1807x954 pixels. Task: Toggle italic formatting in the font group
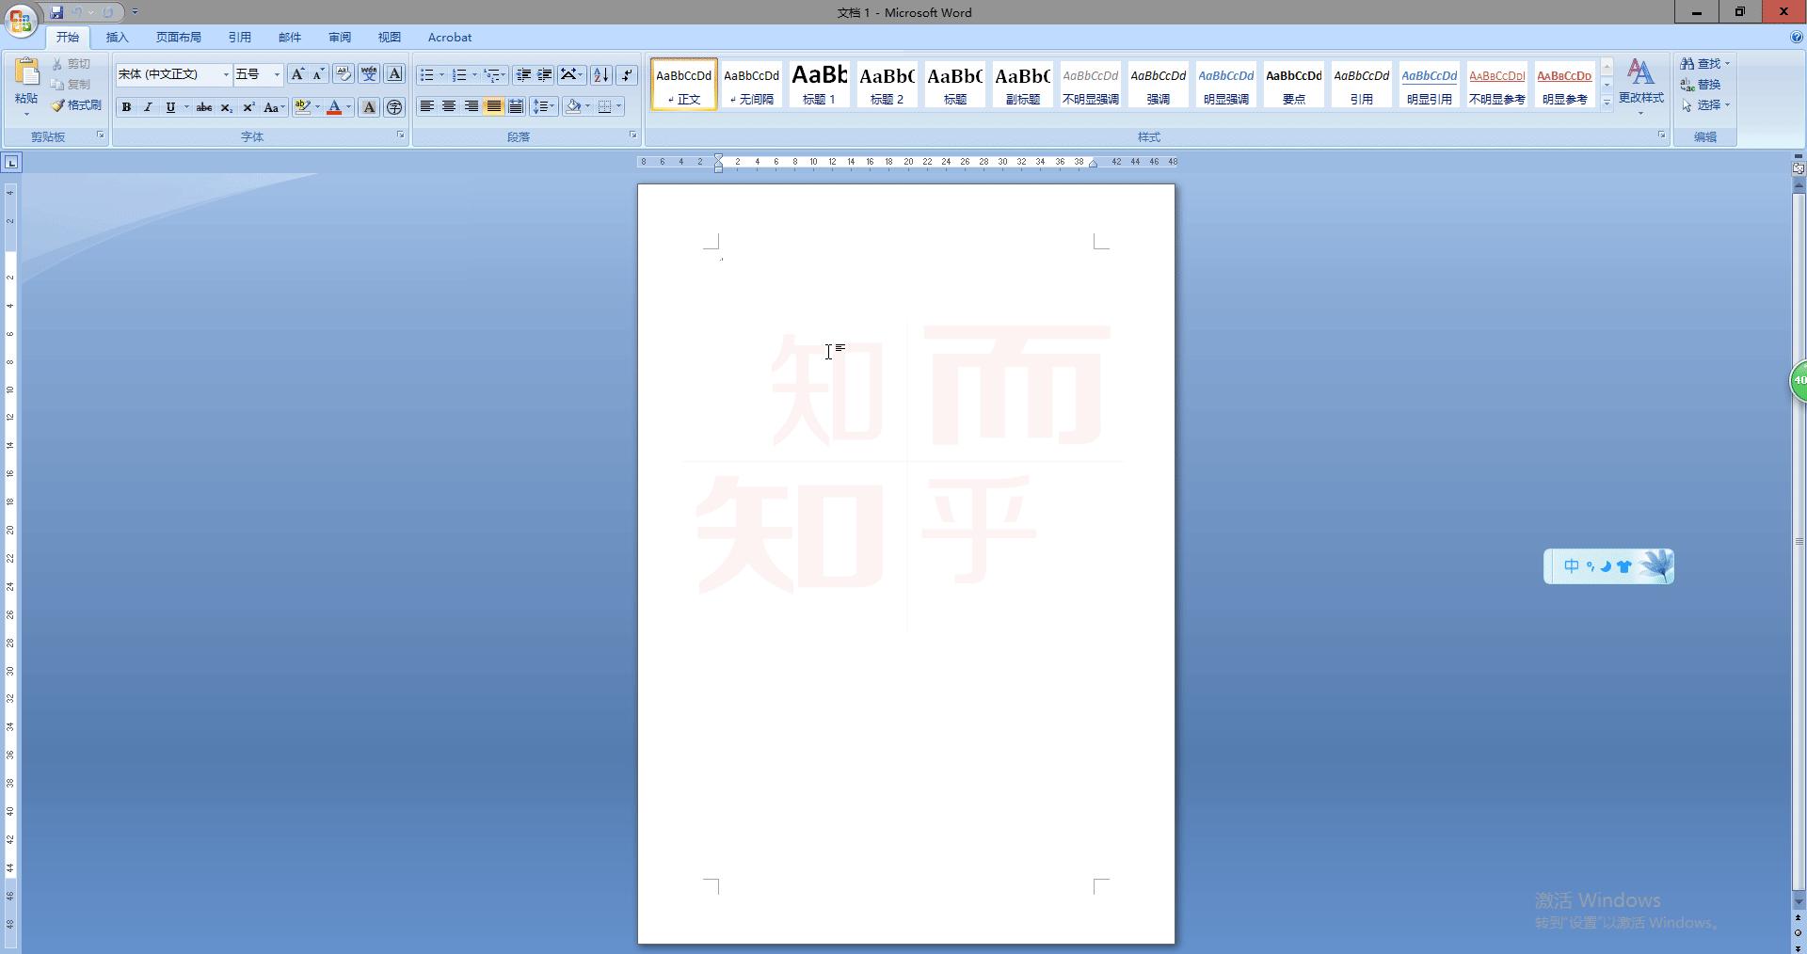tap(148, 107)
